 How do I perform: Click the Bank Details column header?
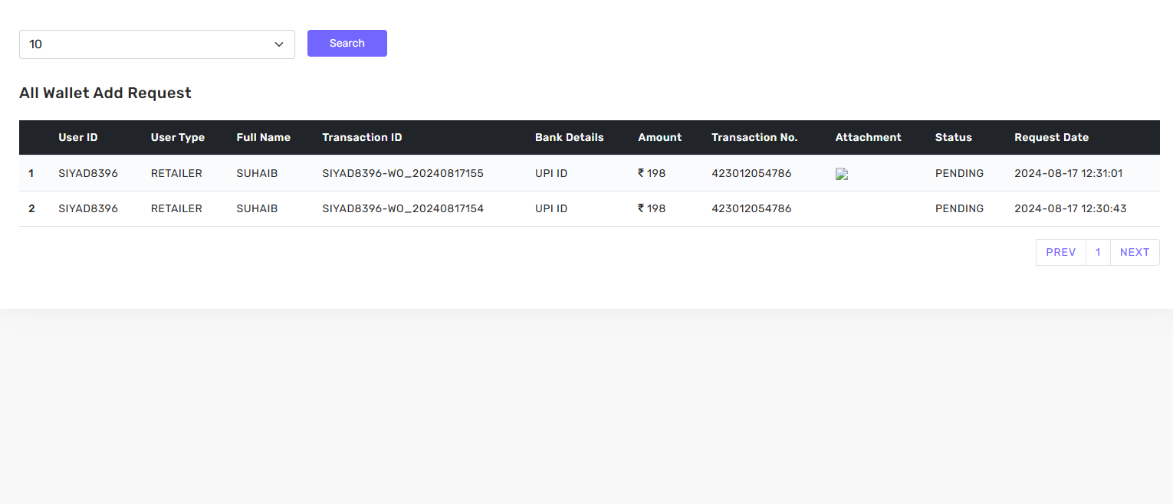(569, 138)
